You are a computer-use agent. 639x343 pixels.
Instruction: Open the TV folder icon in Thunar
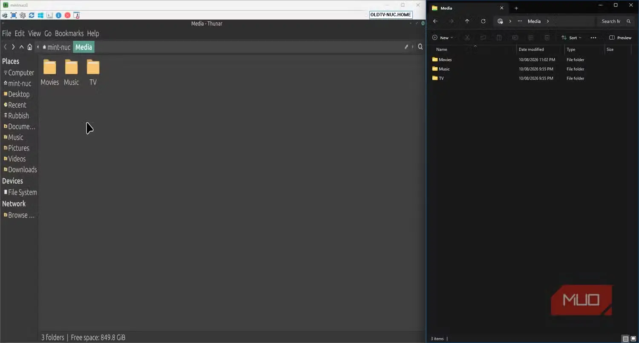(93, 67)
